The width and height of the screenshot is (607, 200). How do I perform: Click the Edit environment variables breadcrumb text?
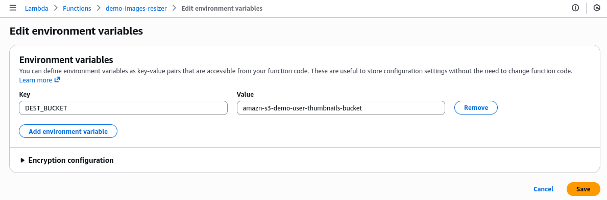(x=222, y=8)
